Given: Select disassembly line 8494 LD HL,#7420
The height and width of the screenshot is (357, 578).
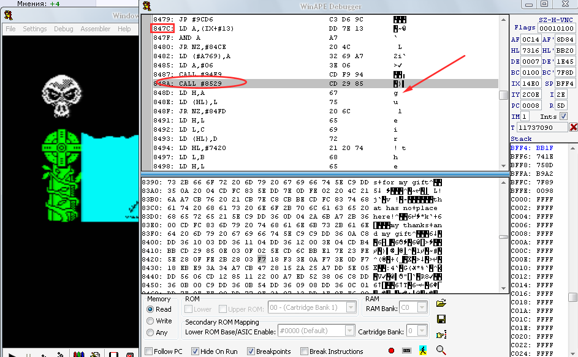Looking at the screenshot, I should click(x=325, y=148).
